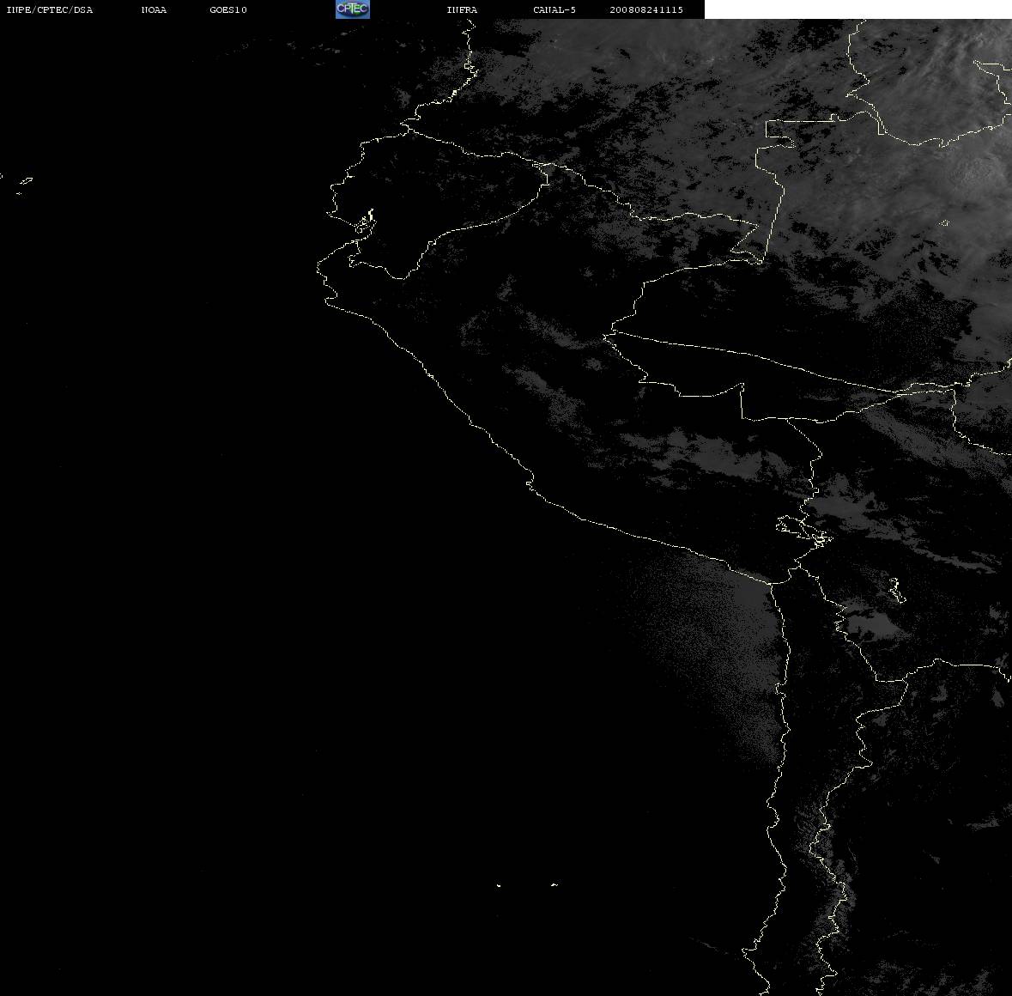Select the coastal bulge of Paracas peninsula
The image size is (1012, 996).
click(x=530, y=482)
